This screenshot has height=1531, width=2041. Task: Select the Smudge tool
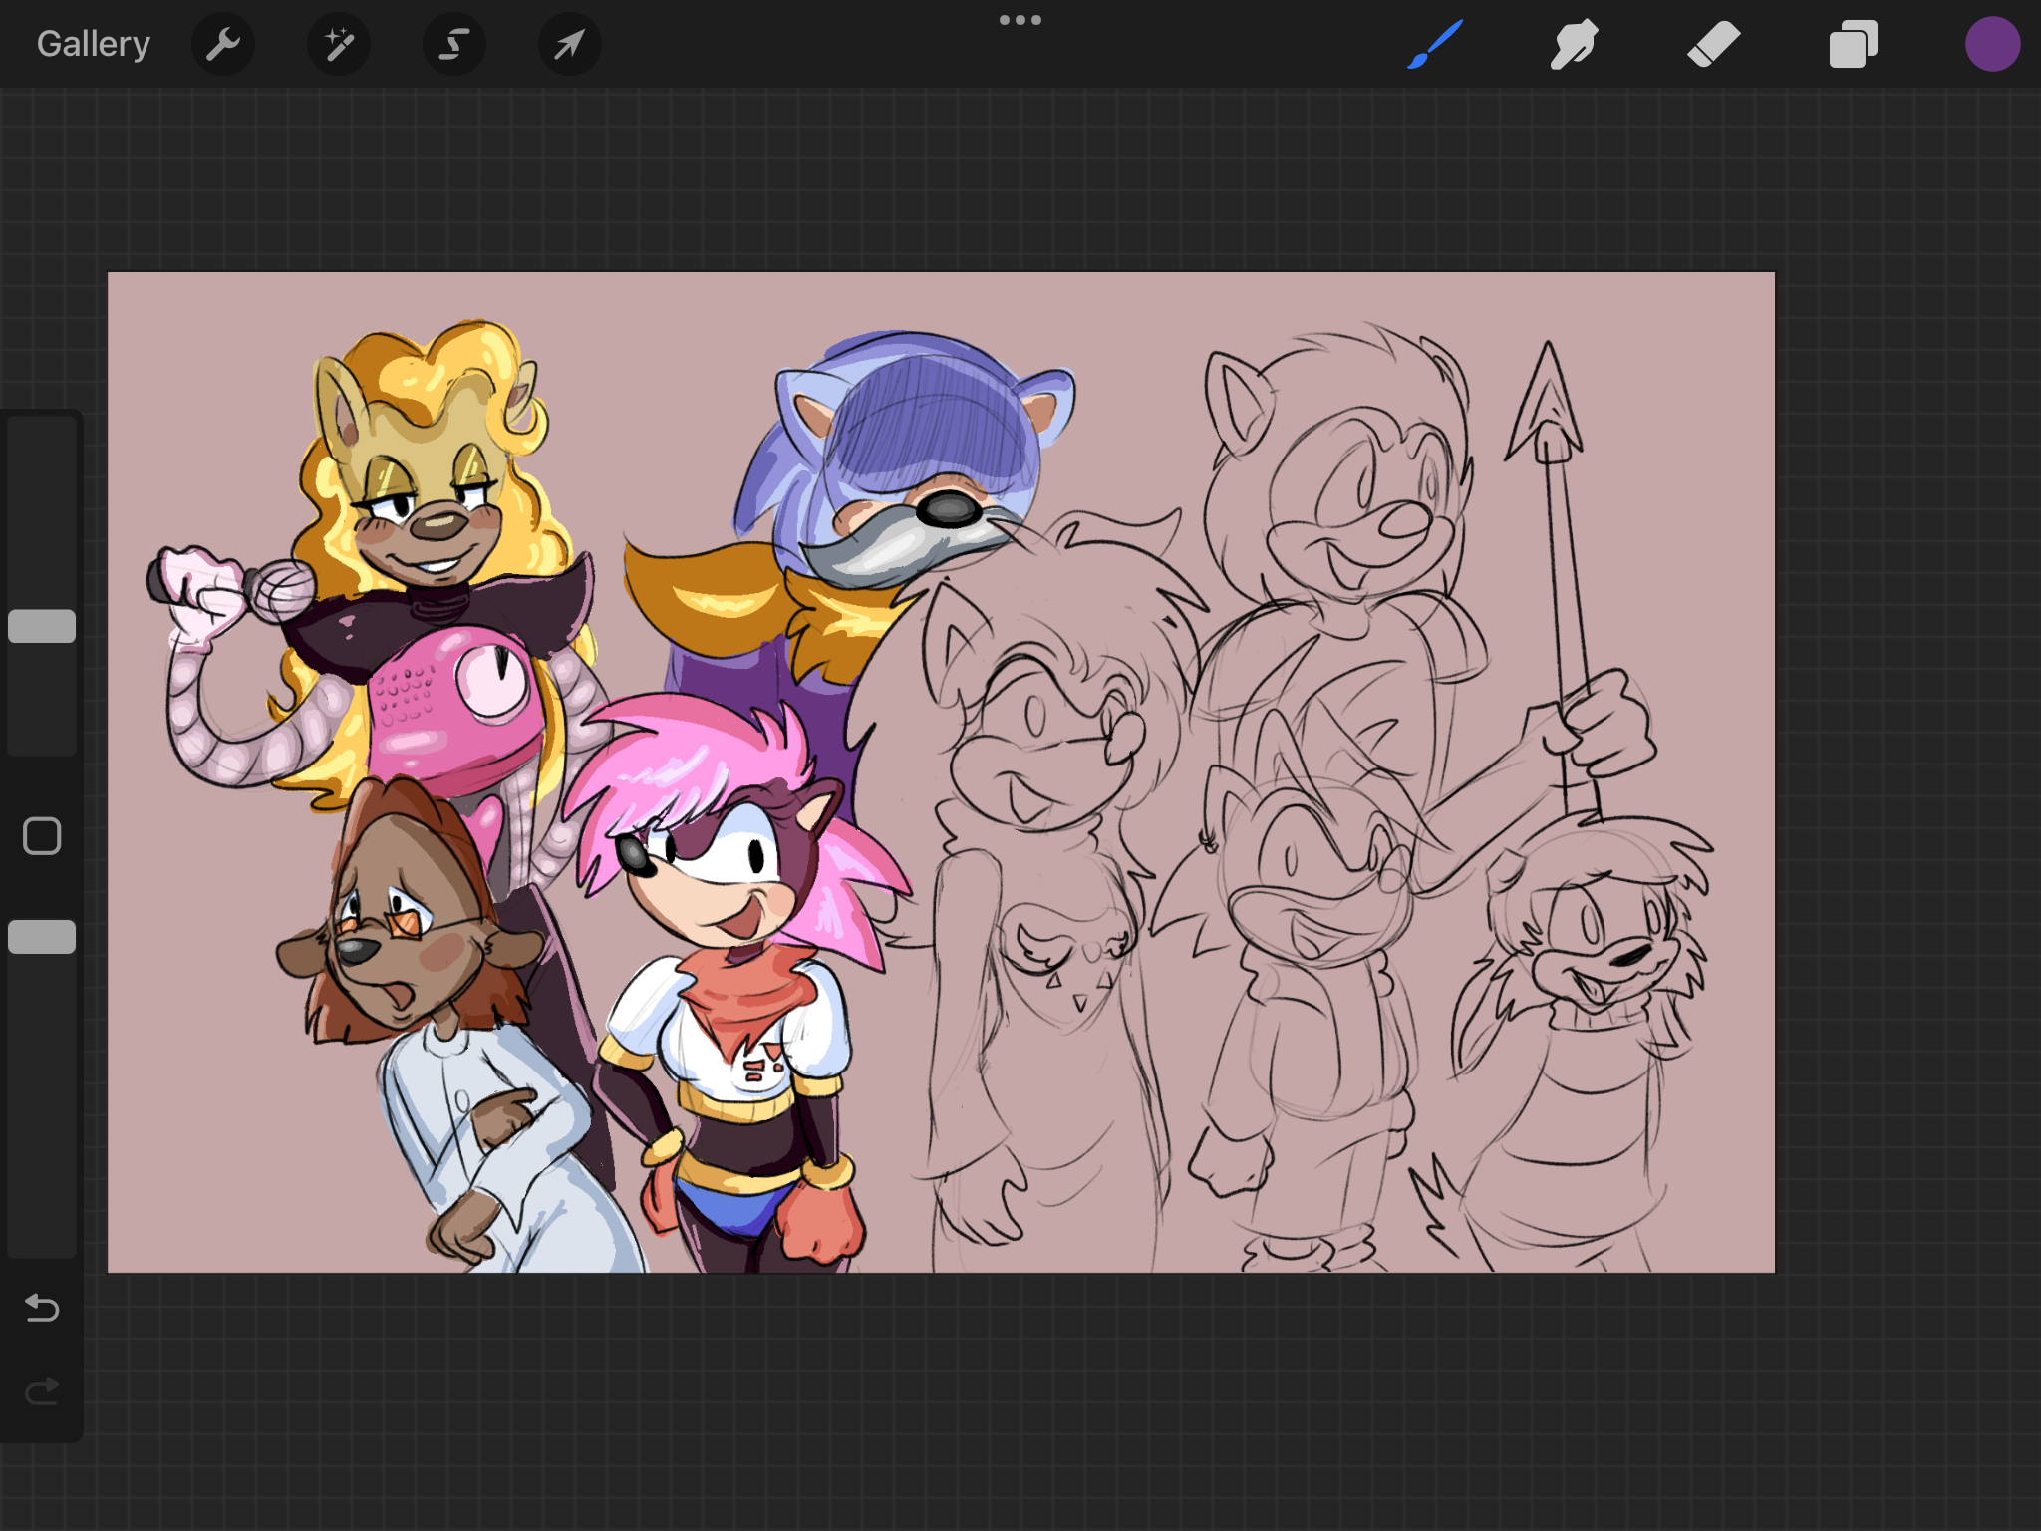point(1574,44)
